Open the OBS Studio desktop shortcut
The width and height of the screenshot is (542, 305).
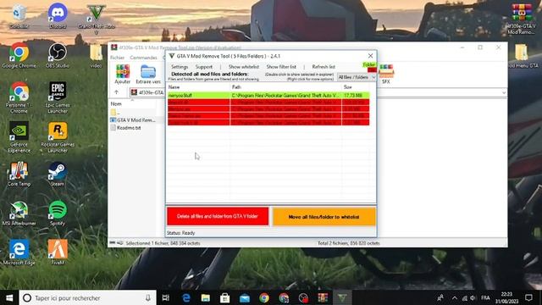(x=58, y=55)
